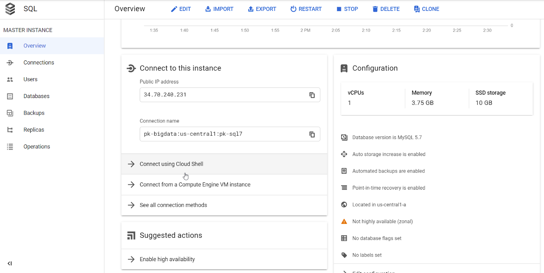The image size is (544, 273).
Task: Copy the public IP address
Action: click(x=312, y=95)
